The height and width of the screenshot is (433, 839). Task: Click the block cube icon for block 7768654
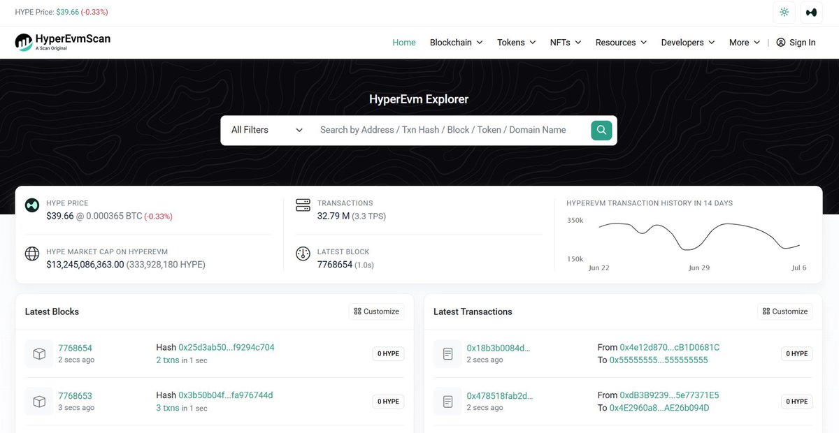coord(39,353)
